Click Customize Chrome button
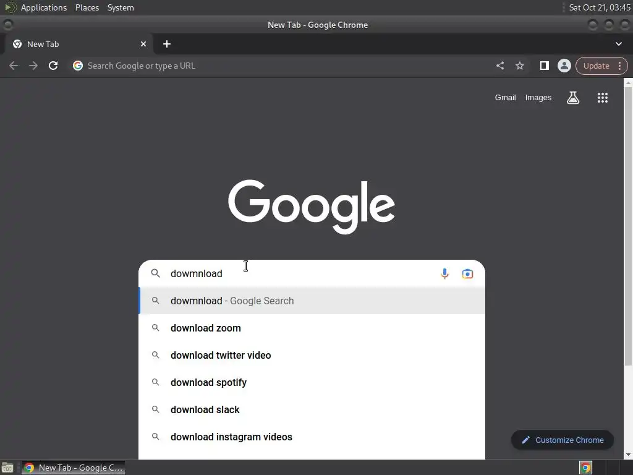 [x=563, y=440]
